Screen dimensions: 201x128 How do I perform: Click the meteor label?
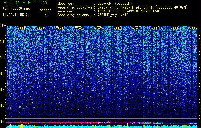point(45,10)
